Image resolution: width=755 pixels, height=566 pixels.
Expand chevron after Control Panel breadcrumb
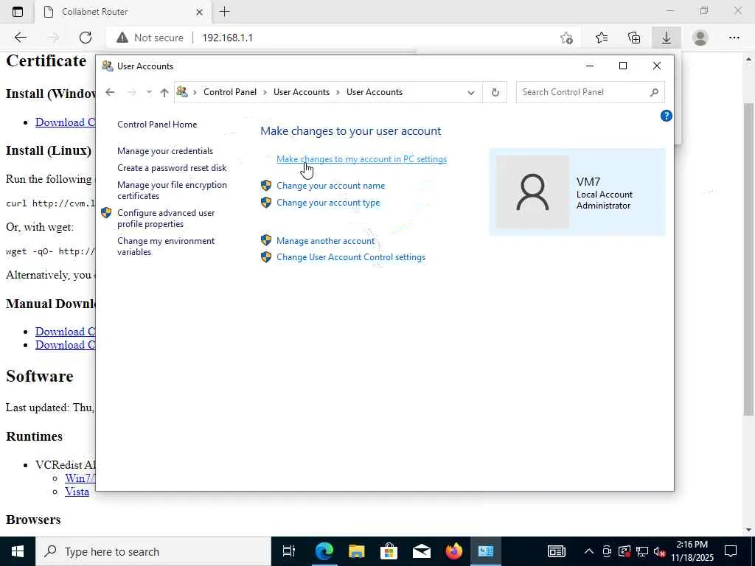pos(265,92)
